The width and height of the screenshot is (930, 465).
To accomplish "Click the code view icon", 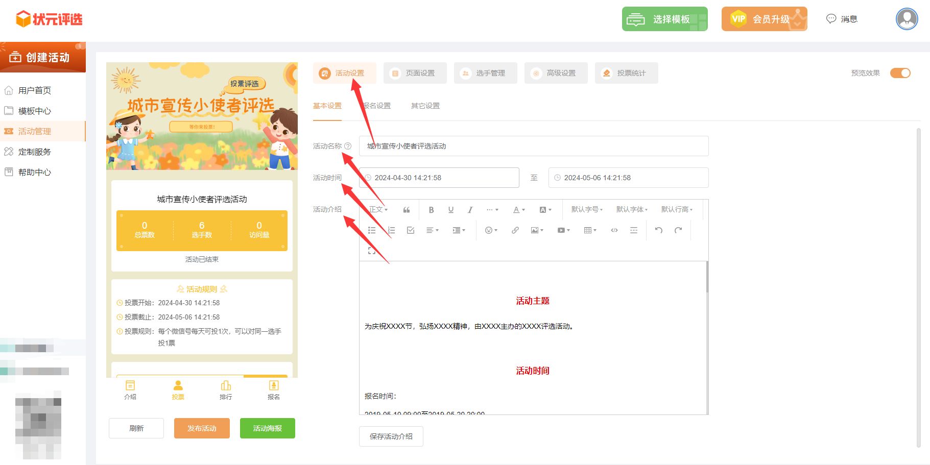I will [614, 231].
